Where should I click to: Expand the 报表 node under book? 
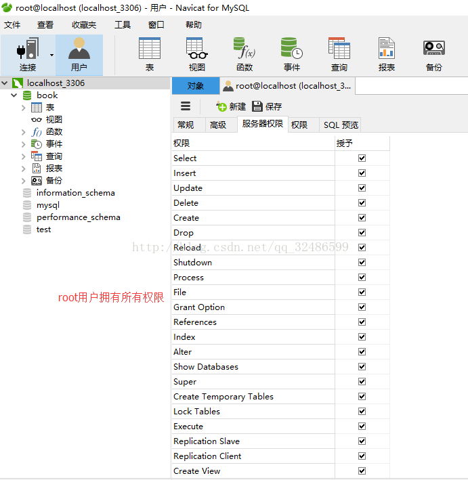click(x=23, y=169)
